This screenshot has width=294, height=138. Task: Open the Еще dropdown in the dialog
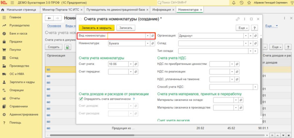pos(242,28)
